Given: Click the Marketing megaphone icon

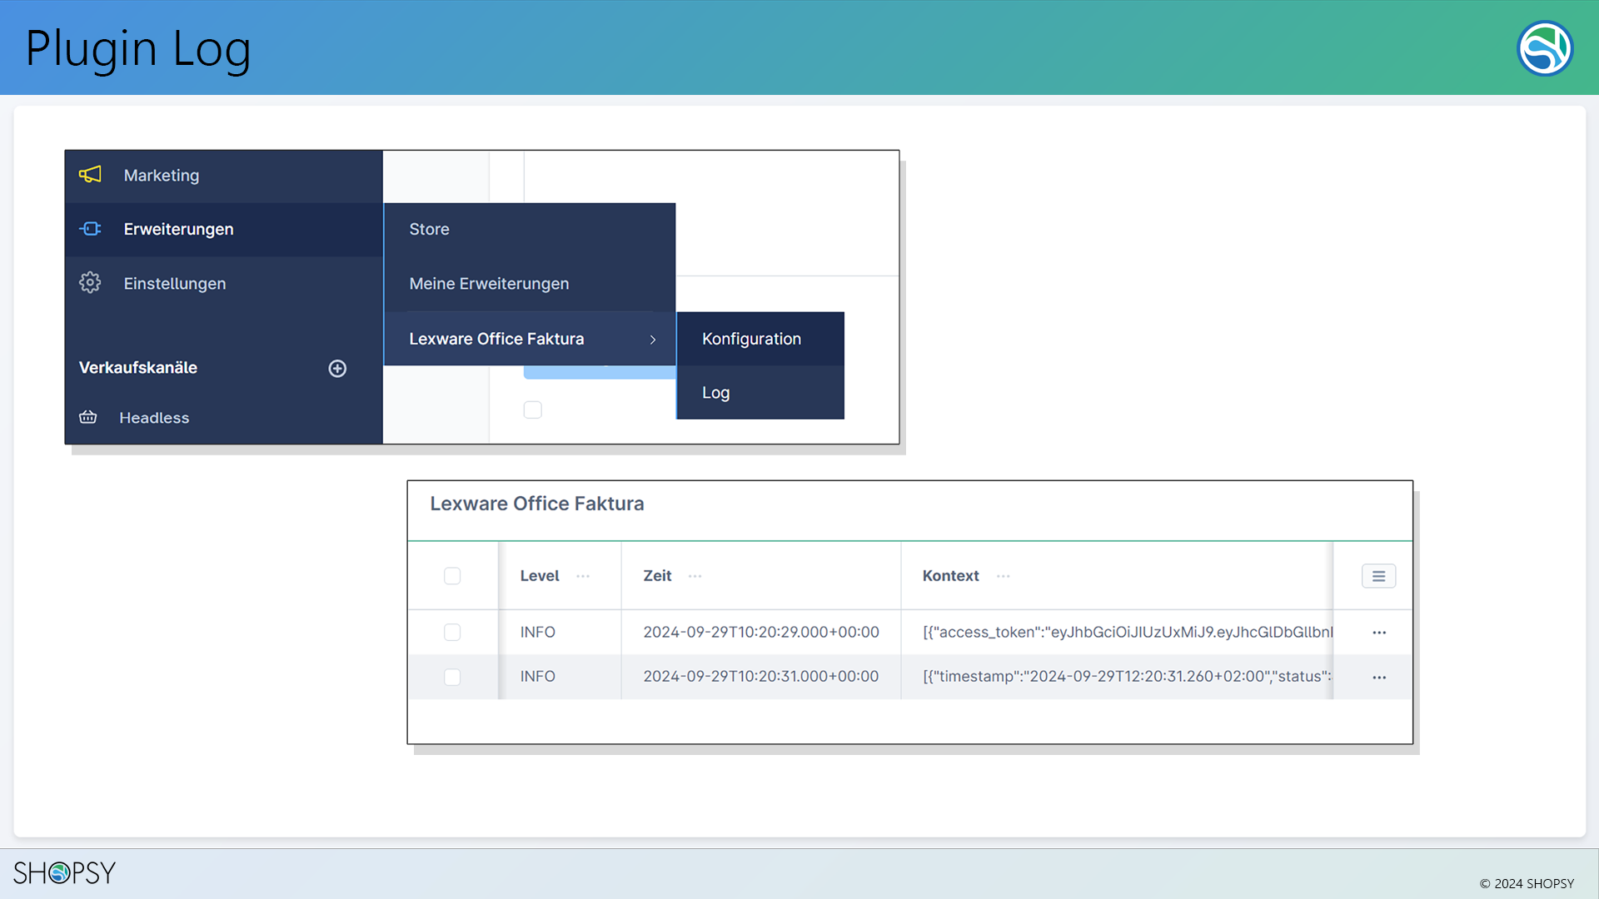Looking at the screenshot, I should 90,175.
